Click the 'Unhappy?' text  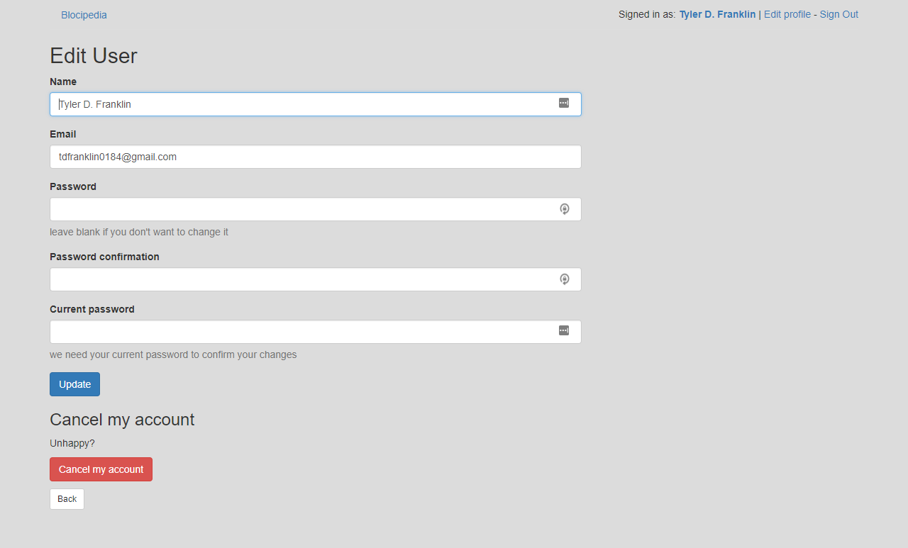tap(72, 443)
